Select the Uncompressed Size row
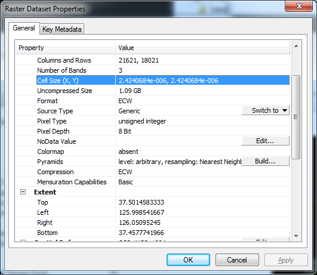Viewport: 317px width, 275px height. pyautogui.click(x=153, y=91)
